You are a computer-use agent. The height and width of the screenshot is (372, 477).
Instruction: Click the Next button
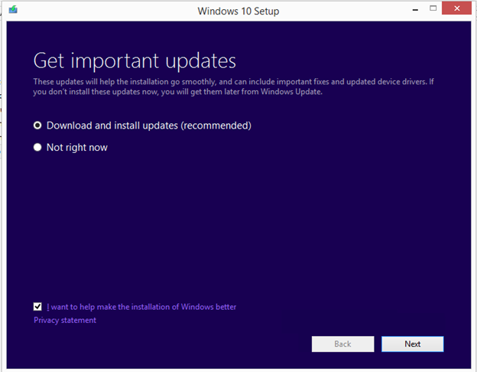coord(413,344)
